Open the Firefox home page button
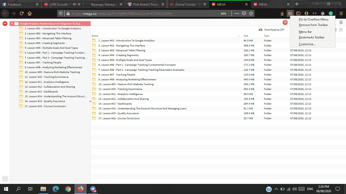The height and width of the screenshot is (194, 346). 30,13
